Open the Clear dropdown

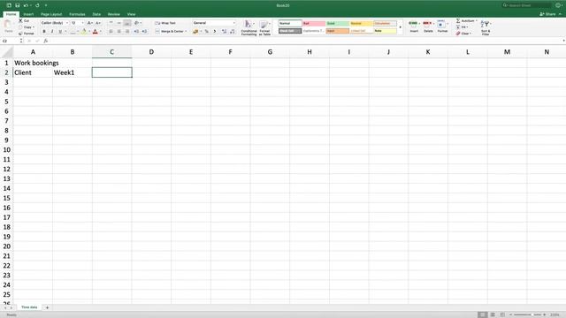click(463, 34)
